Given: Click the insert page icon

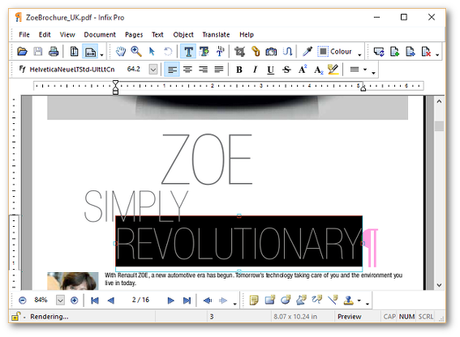Looking at the screenshot, I should pyautogui.click(x=394, y=52).
